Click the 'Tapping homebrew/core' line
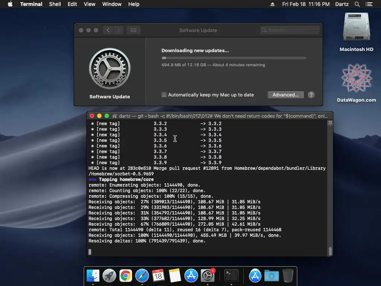381x286 pixels. point(121,179)
